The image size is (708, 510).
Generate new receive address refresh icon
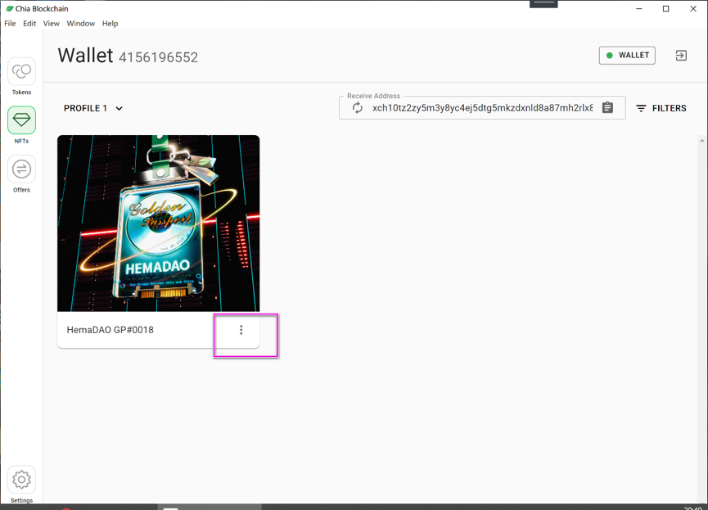(357, 108)
